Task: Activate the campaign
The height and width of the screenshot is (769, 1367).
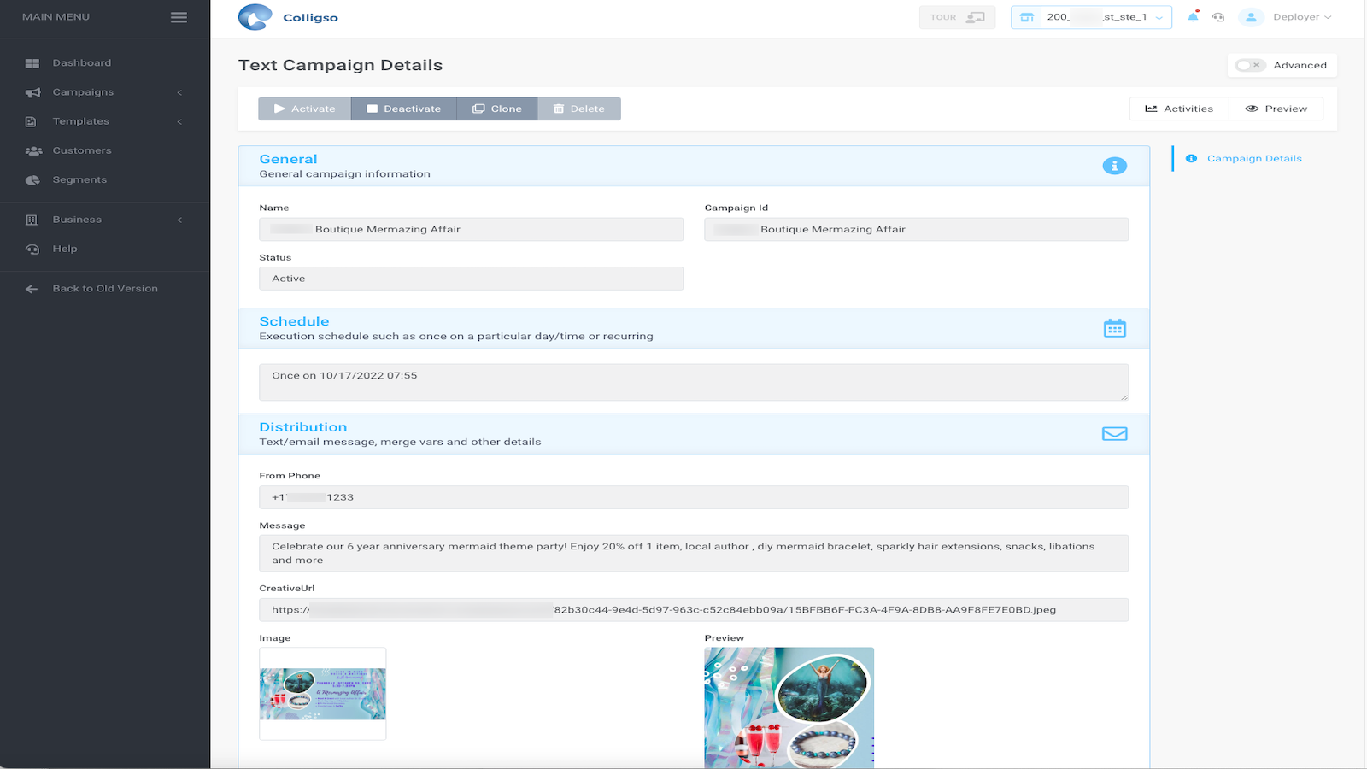Action: click(x=305, y=109)
